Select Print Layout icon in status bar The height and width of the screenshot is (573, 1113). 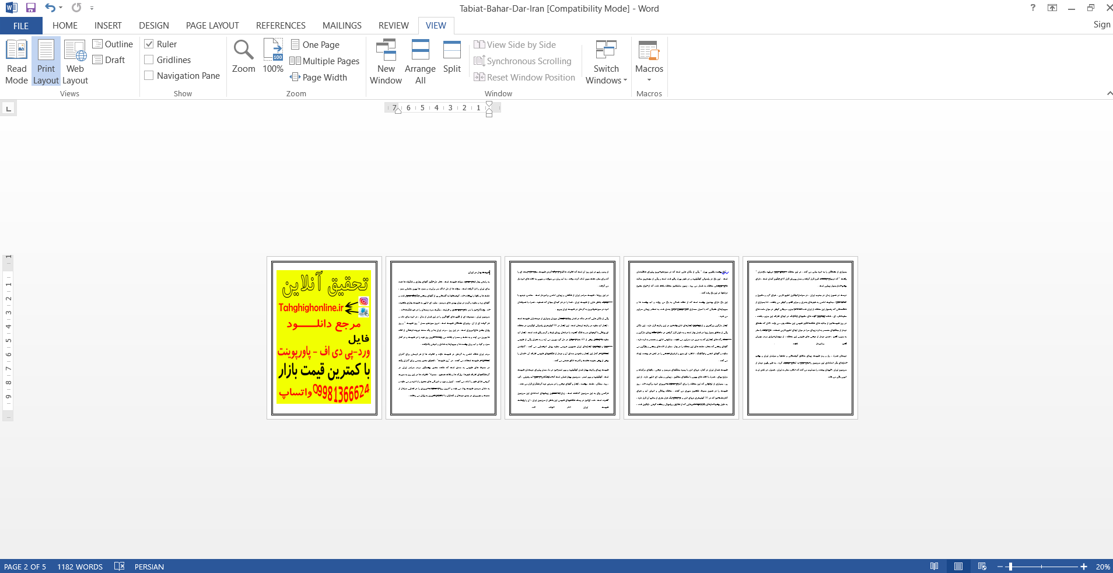(958, 566)
